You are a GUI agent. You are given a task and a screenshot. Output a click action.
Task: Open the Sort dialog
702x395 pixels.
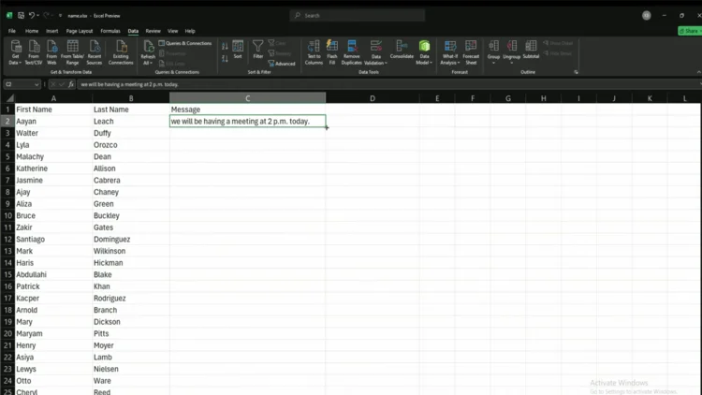click(238, 50)
